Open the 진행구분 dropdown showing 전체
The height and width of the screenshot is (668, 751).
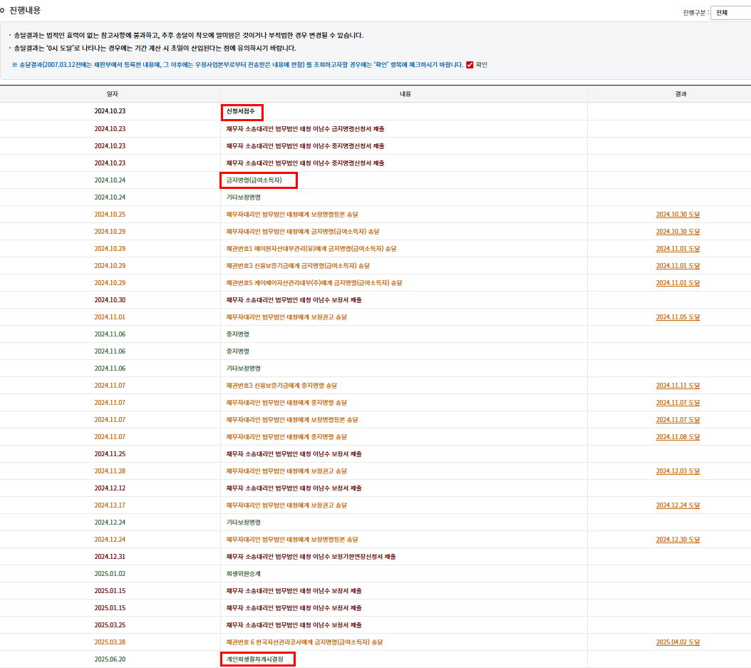(x=730, y=13)
